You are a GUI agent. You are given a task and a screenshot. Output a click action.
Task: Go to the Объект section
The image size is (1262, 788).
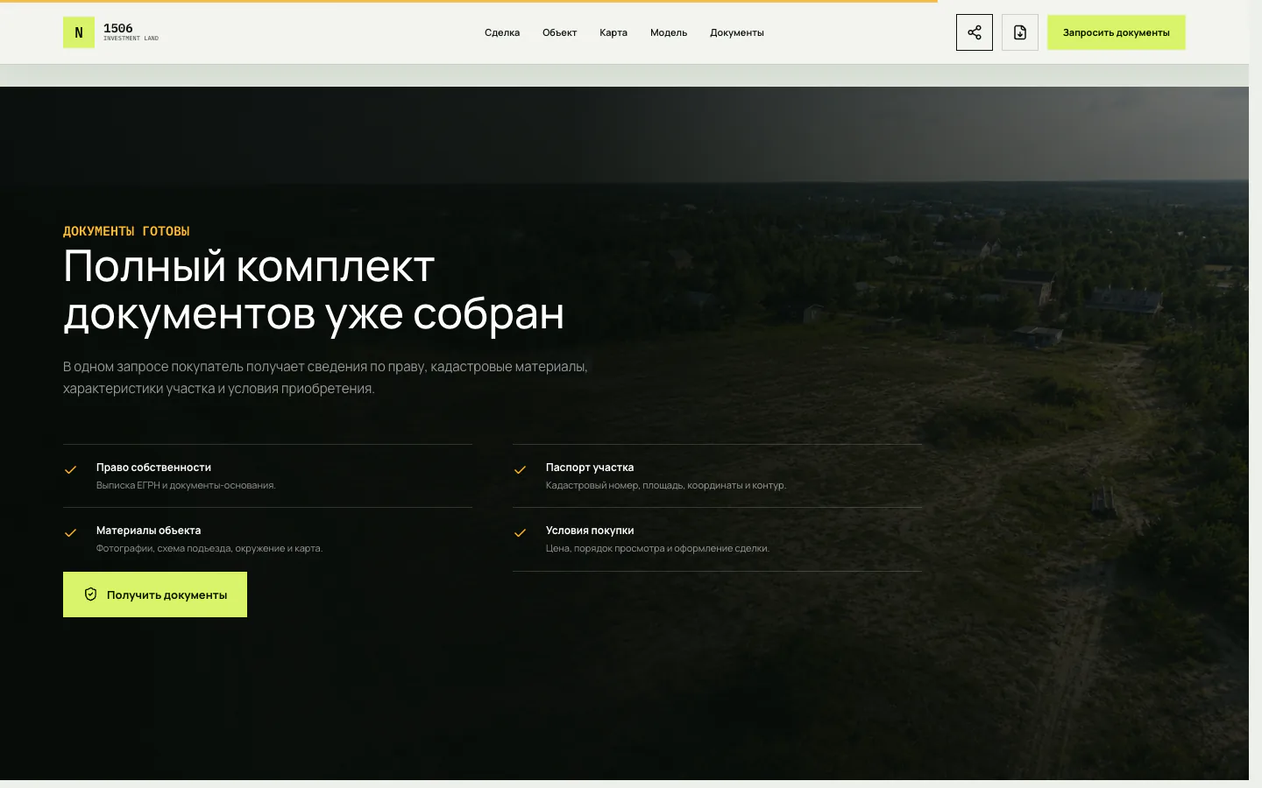559,32
